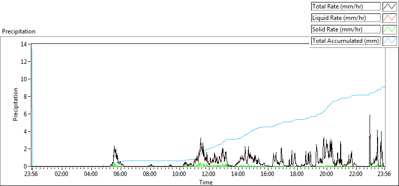Select the Total Accumulated (mm) legend label
399x186 pixels.
[346, 41]
